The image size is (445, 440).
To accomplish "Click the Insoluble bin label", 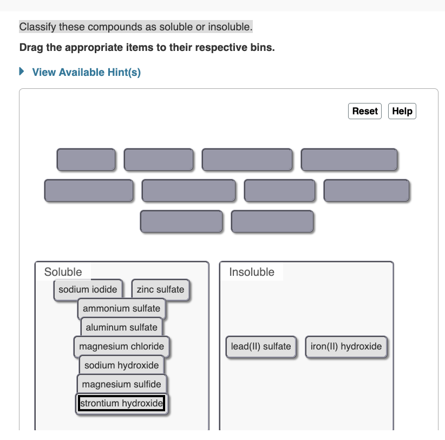I will pos(252,272).
